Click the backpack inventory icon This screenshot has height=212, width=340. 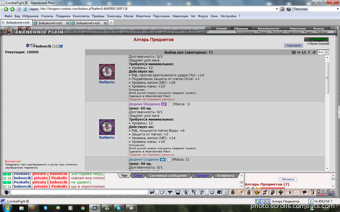click(233, 192)
